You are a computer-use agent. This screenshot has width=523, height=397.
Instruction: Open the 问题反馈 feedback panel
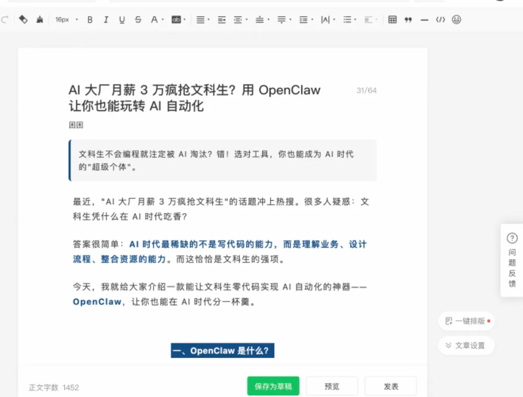[x=512, y=261]
